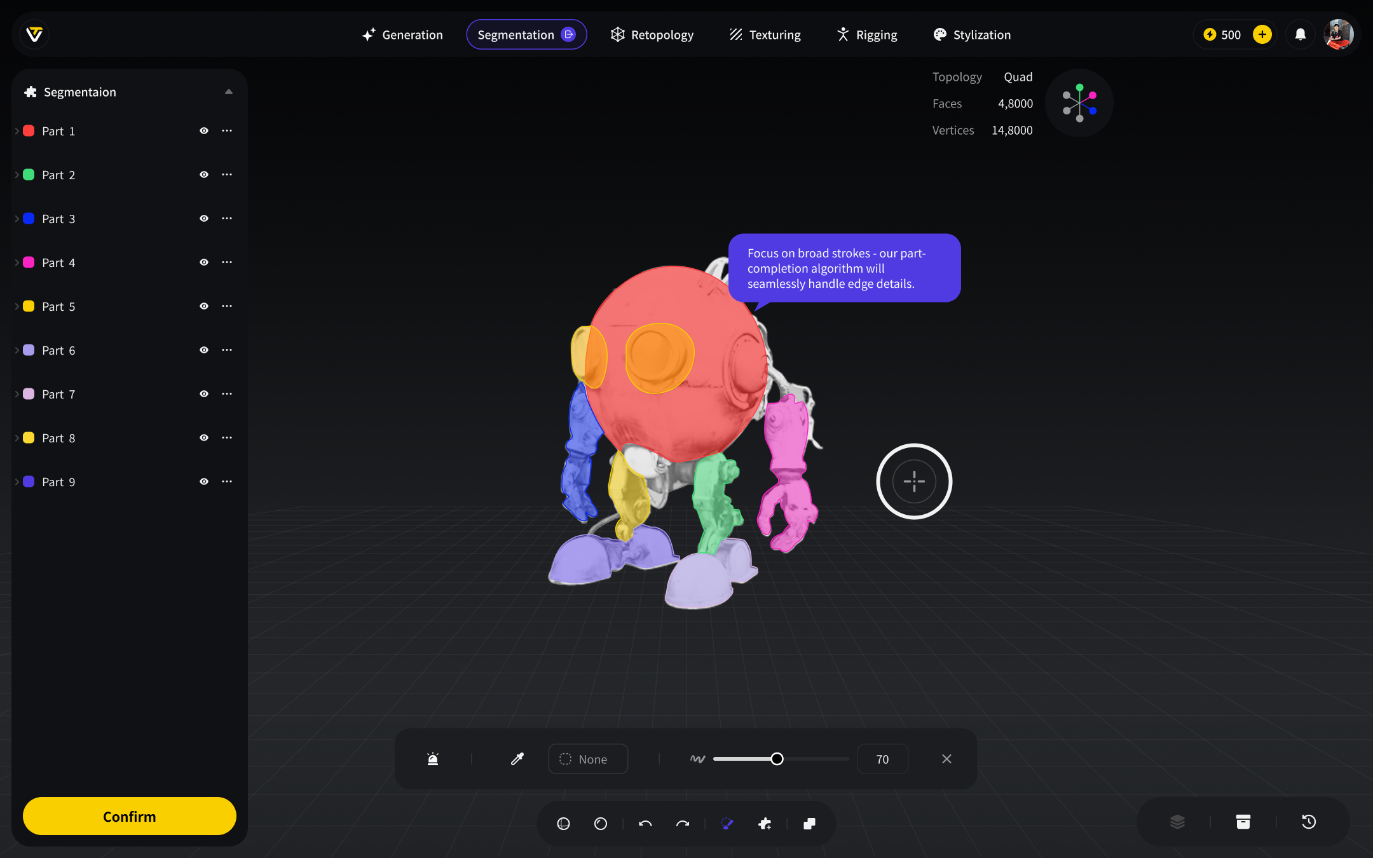Expand Part 7 chevron
1373x858 pixels.
click(x=17, y=394)
